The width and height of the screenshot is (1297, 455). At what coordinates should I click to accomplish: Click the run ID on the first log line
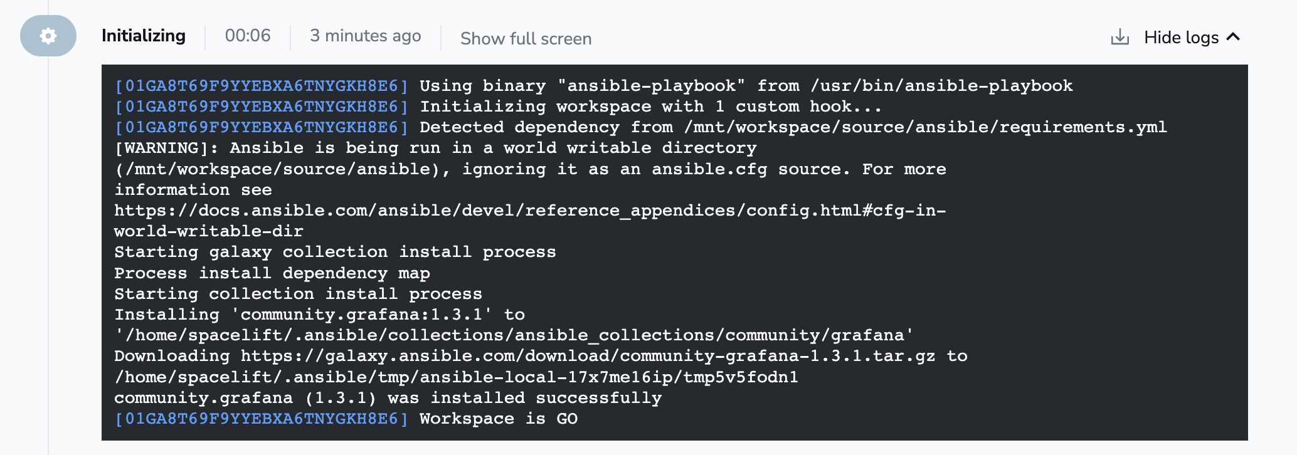click(x=262, y=86)
